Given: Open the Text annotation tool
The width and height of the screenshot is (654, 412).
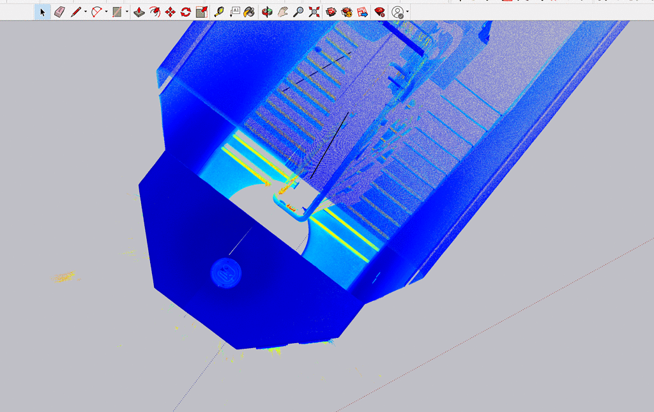Looking at the screenshot, I should [235, 11].
